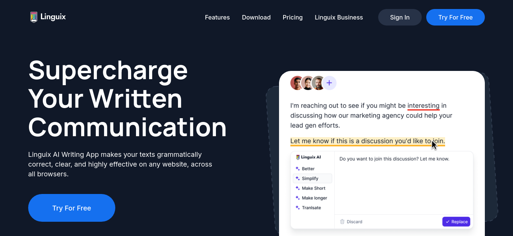Choose the Better rewrite option label
513x236 pixels.
coord(308,169)
